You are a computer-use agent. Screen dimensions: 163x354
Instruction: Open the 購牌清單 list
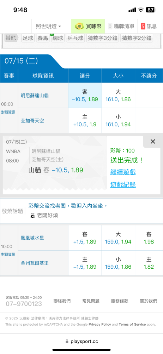pos(121,27)
